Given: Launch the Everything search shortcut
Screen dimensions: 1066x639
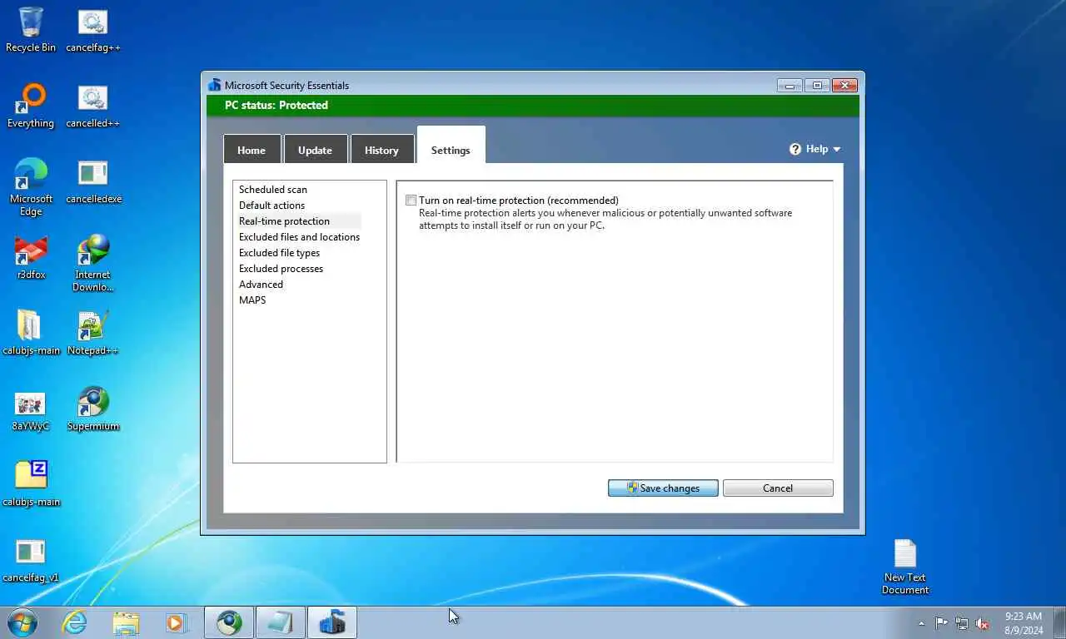Looking at the screenshot, I should (31, 106).
